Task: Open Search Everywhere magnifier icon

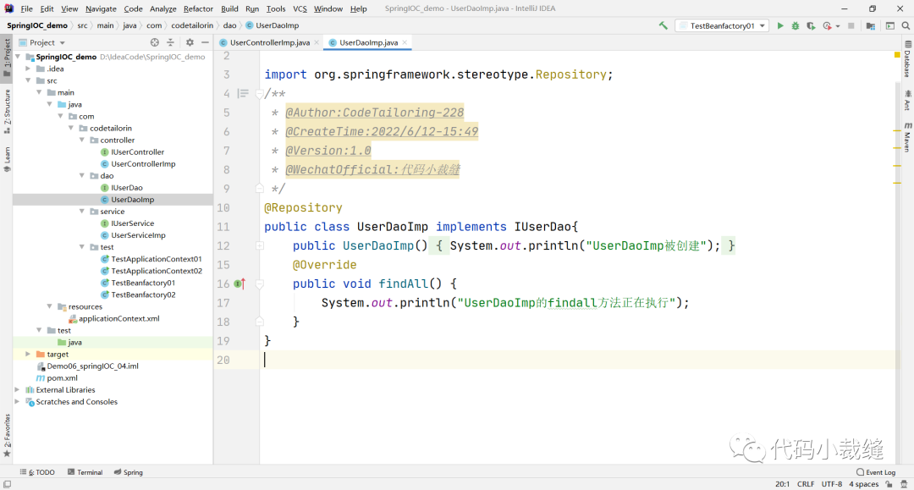Action: pyautogui.click(x=906, y=26)
